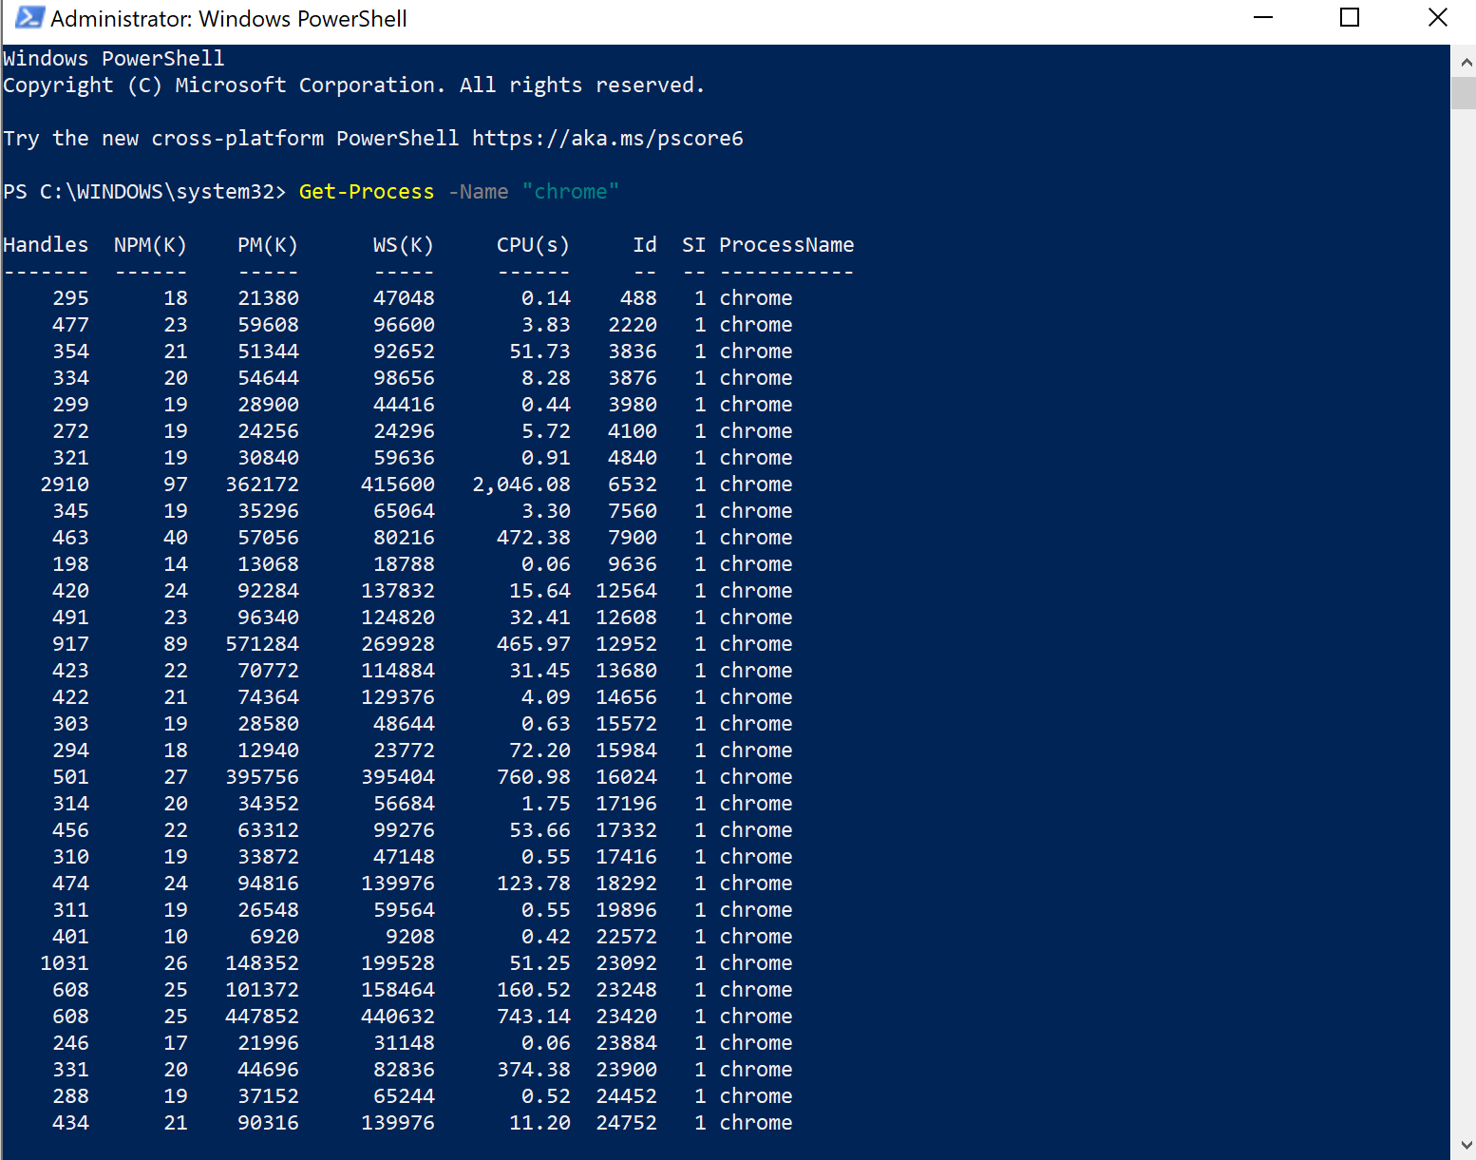Click process Id 19896
This screenshot has height=1160, width=1476.
pos(626,910)
